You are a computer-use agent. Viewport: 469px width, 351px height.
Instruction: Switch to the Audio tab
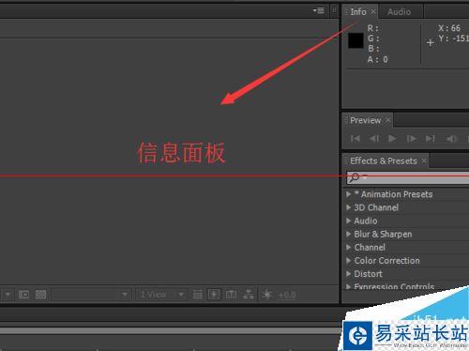pyautogui.click(x=400, y=12)
